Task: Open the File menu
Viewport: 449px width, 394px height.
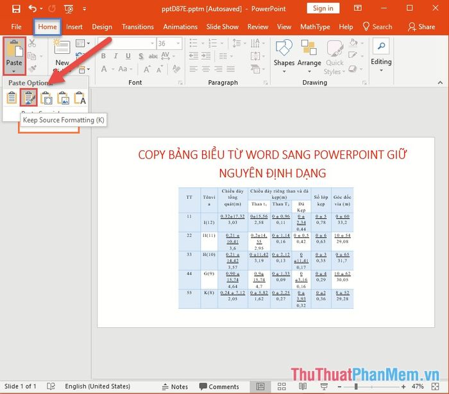Action: point(16,27)
